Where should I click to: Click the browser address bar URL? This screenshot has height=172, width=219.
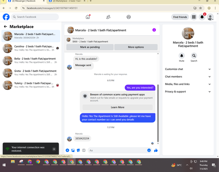click(x=52, y=8)
